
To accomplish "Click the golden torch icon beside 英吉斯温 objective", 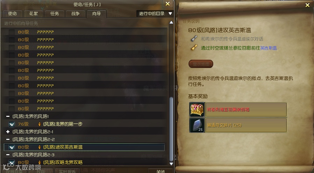I will (194, 48).
